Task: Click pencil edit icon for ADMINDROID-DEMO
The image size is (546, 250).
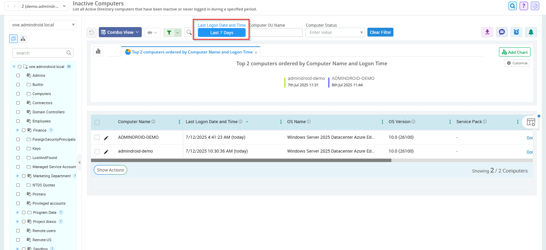Action: point(106,138)
